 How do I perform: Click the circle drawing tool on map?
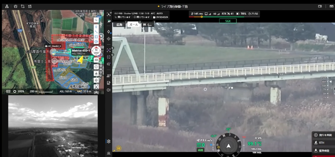pyautogui.click(x=96, y=42)
